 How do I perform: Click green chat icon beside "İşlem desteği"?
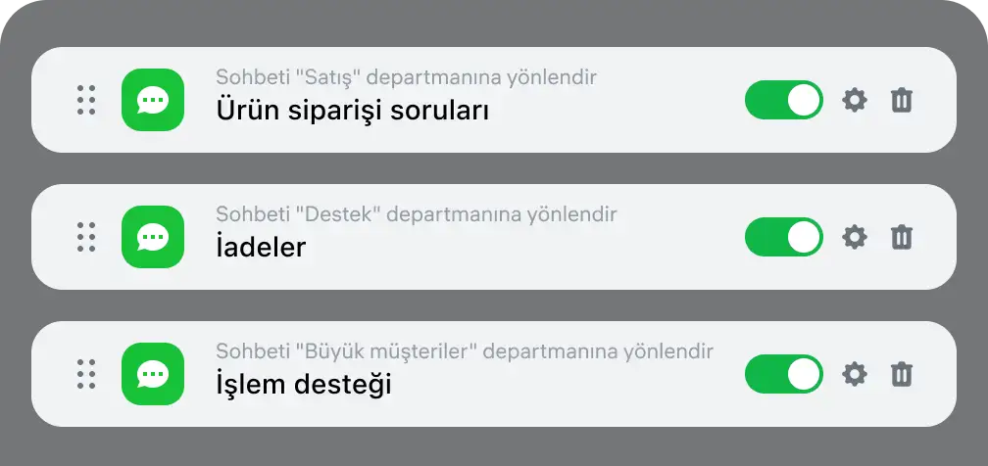coord(153,374)
